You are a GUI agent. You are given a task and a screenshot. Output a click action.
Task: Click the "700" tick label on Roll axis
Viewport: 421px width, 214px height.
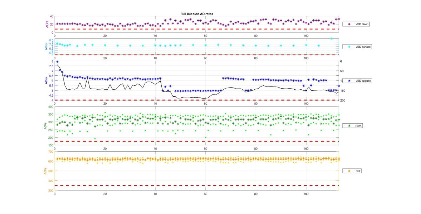pyautogui.click(x=51, y=151)
